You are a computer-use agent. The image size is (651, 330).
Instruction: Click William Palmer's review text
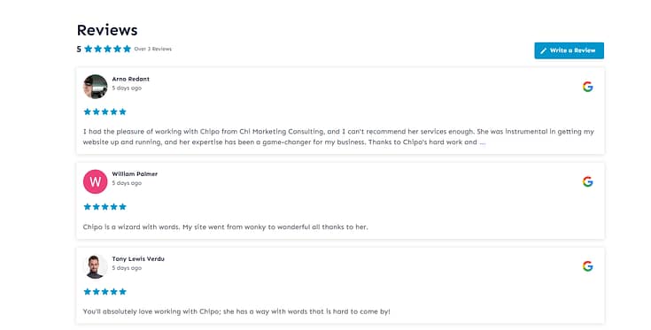pyautogui.click(x=226, y=226)
